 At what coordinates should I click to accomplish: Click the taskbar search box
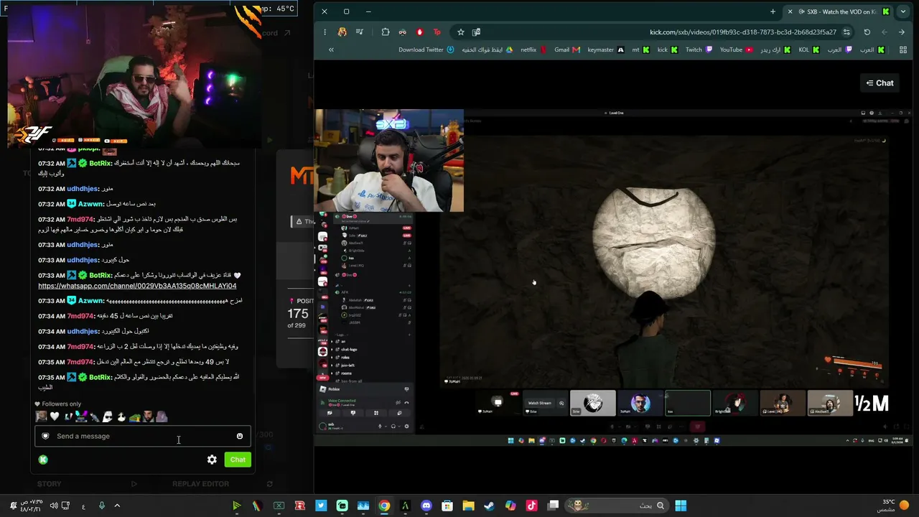coord(617,506)
